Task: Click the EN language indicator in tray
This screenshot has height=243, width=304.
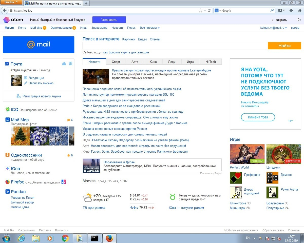Action: [x=248, y=238]
